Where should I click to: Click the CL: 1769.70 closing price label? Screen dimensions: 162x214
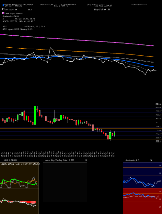[61, 6]
